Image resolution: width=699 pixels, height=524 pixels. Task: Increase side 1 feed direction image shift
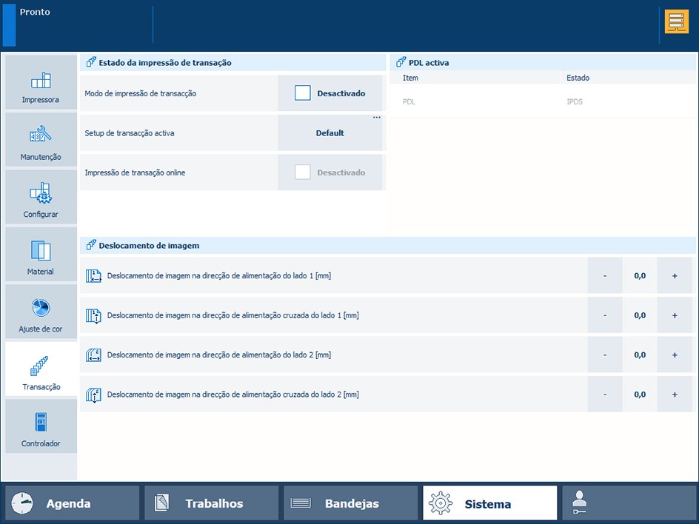tap(675, 275)
